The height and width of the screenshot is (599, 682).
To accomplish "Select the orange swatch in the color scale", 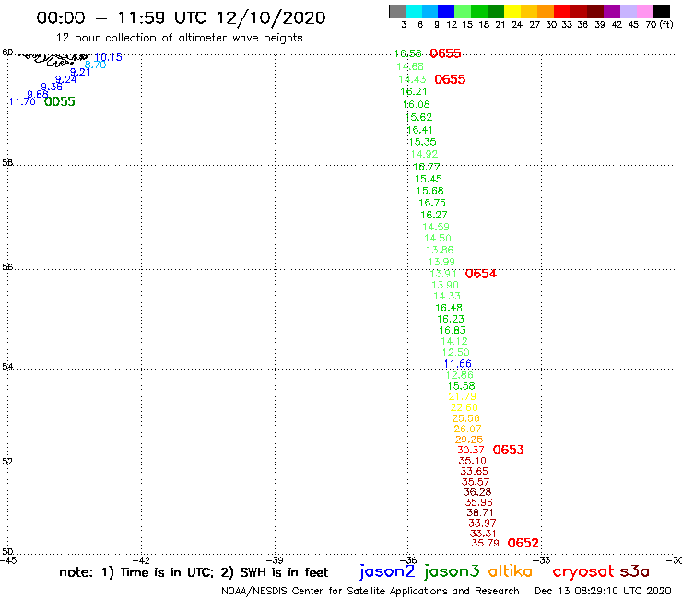I will [x=546, y=11].
